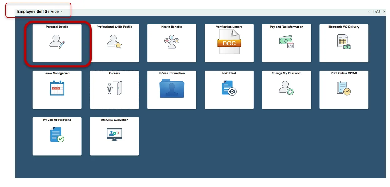Open the Pay and Tax Information money icon

point(286,41)
